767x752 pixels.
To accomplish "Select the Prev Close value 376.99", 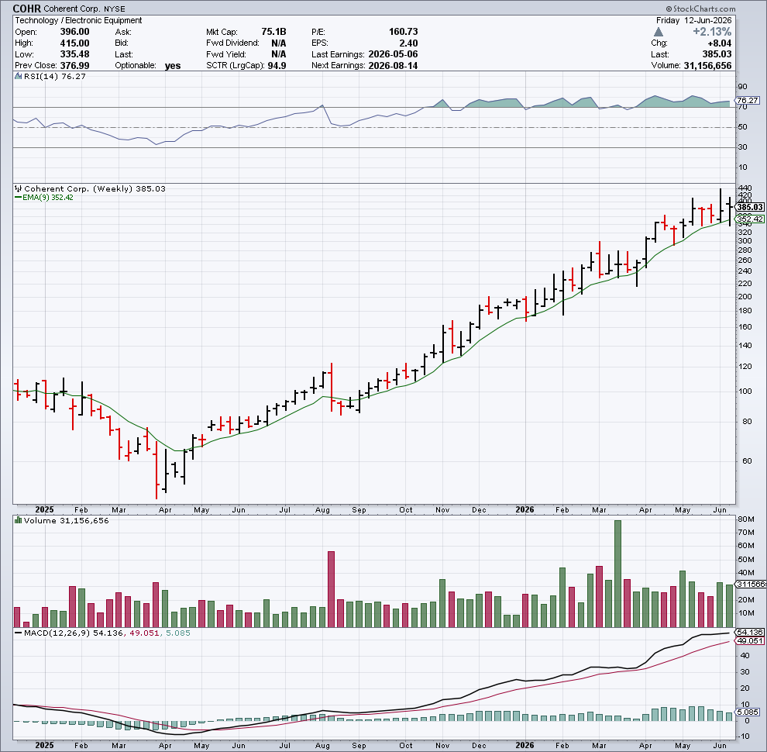I will [74, 66].
